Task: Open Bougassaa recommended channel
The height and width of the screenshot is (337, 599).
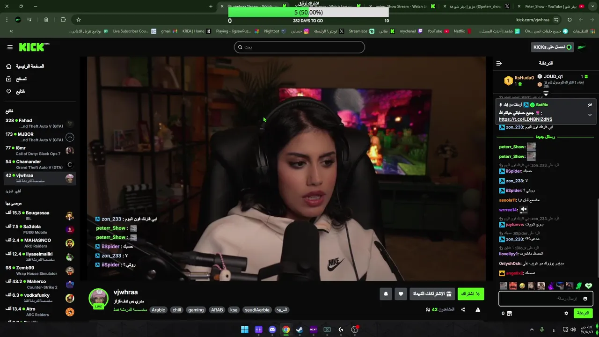Action: click(x=39, y=216)
